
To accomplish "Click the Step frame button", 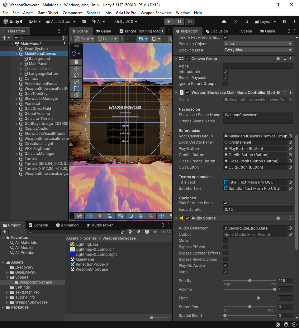I will [190, 22].
